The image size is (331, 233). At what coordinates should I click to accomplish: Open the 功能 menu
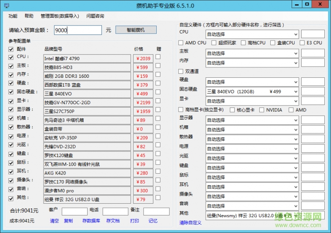pyautogui.click(x=13, y=16)
